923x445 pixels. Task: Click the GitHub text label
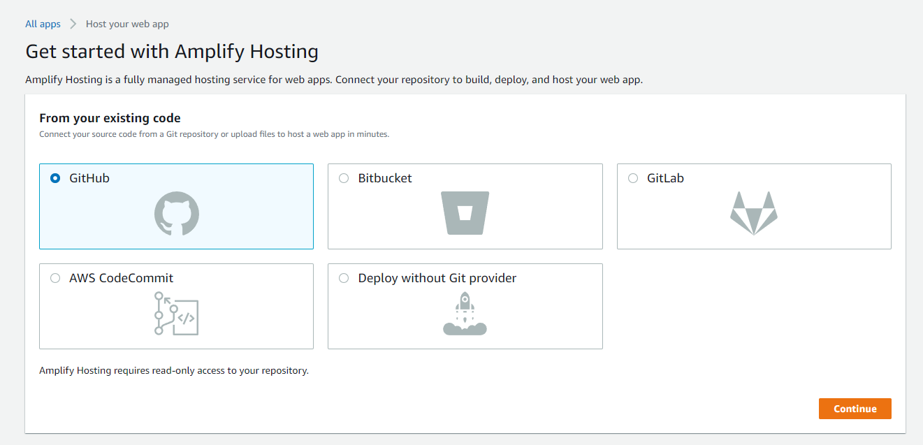(x=89, y=178)
